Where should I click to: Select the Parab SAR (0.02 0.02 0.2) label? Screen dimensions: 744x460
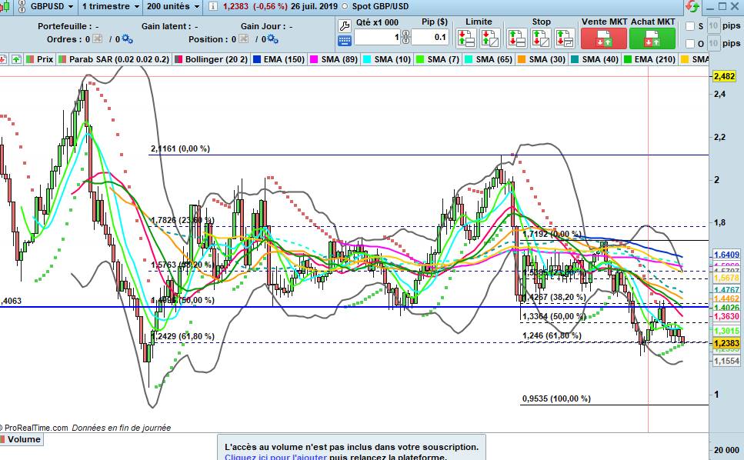[x=119, y=59]
